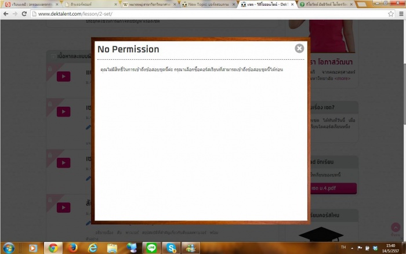Screen dimensions: 406x254
Task: Click the browser back arrow
Action: click(6, 13)
